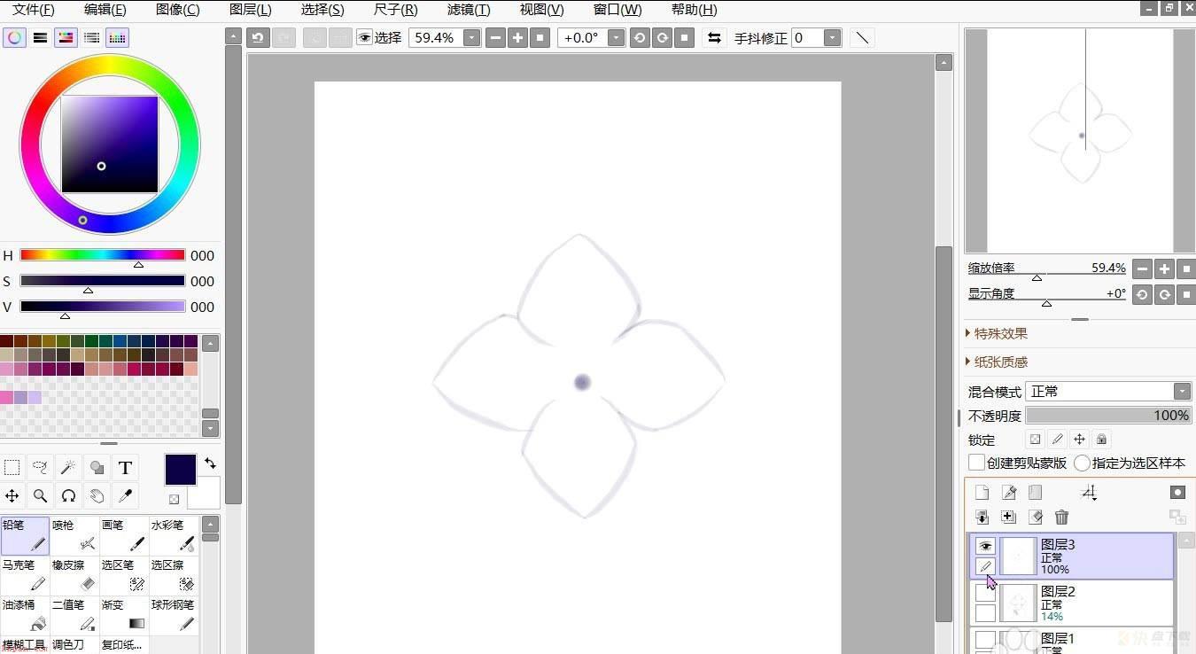Swap foreground and background colors
The width and height of the screenshot is (1196, 654).
coord(210,463)
